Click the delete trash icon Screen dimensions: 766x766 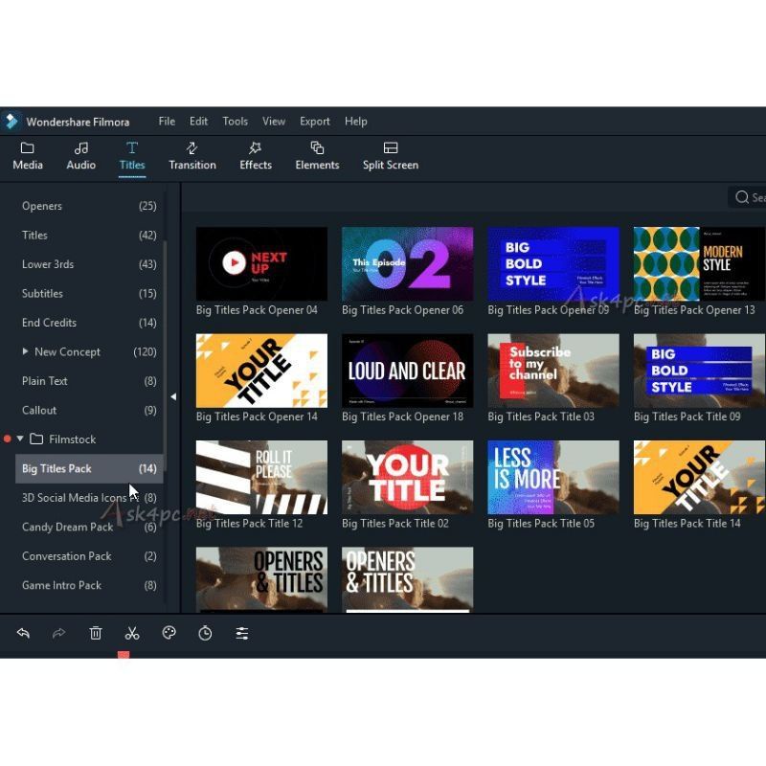pyautogui.click(x=96, y=633)
